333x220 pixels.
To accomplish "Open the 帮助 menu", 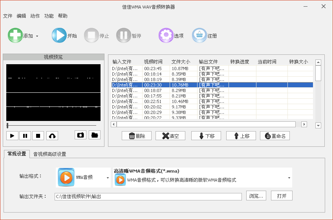I will pyautogui.click(x=63, y=16).
